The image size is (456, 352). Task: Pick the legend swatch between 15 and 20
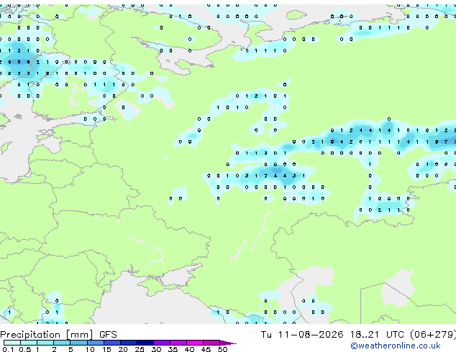click(x=112, y=343)
